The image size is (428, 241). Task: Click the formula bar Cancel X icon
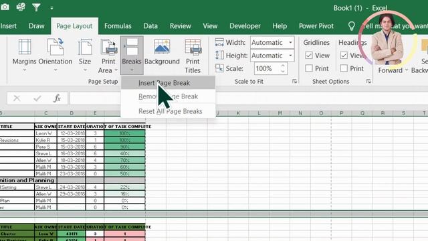point(17,98)
